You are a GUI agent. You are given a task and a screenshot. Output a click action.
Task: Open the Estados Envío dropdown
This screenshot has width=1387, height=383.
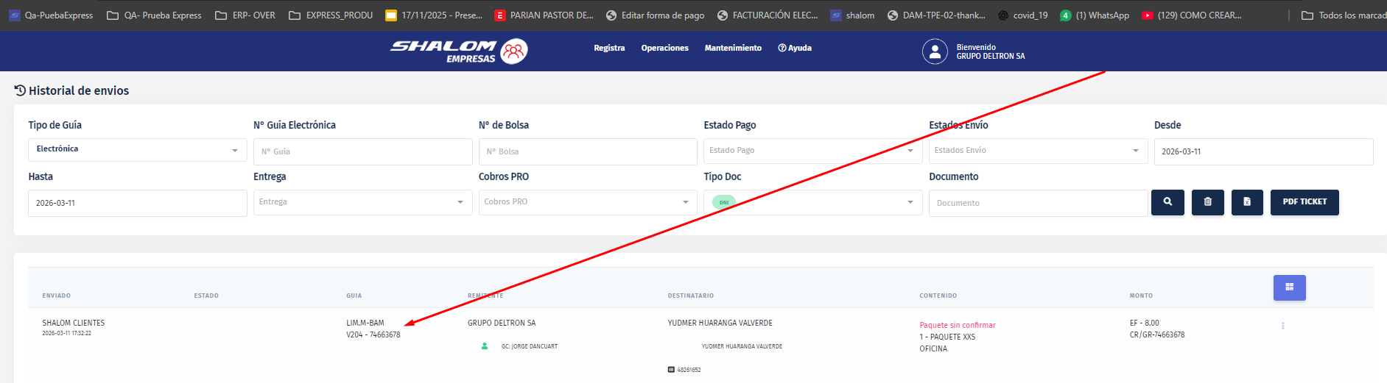1037,151
